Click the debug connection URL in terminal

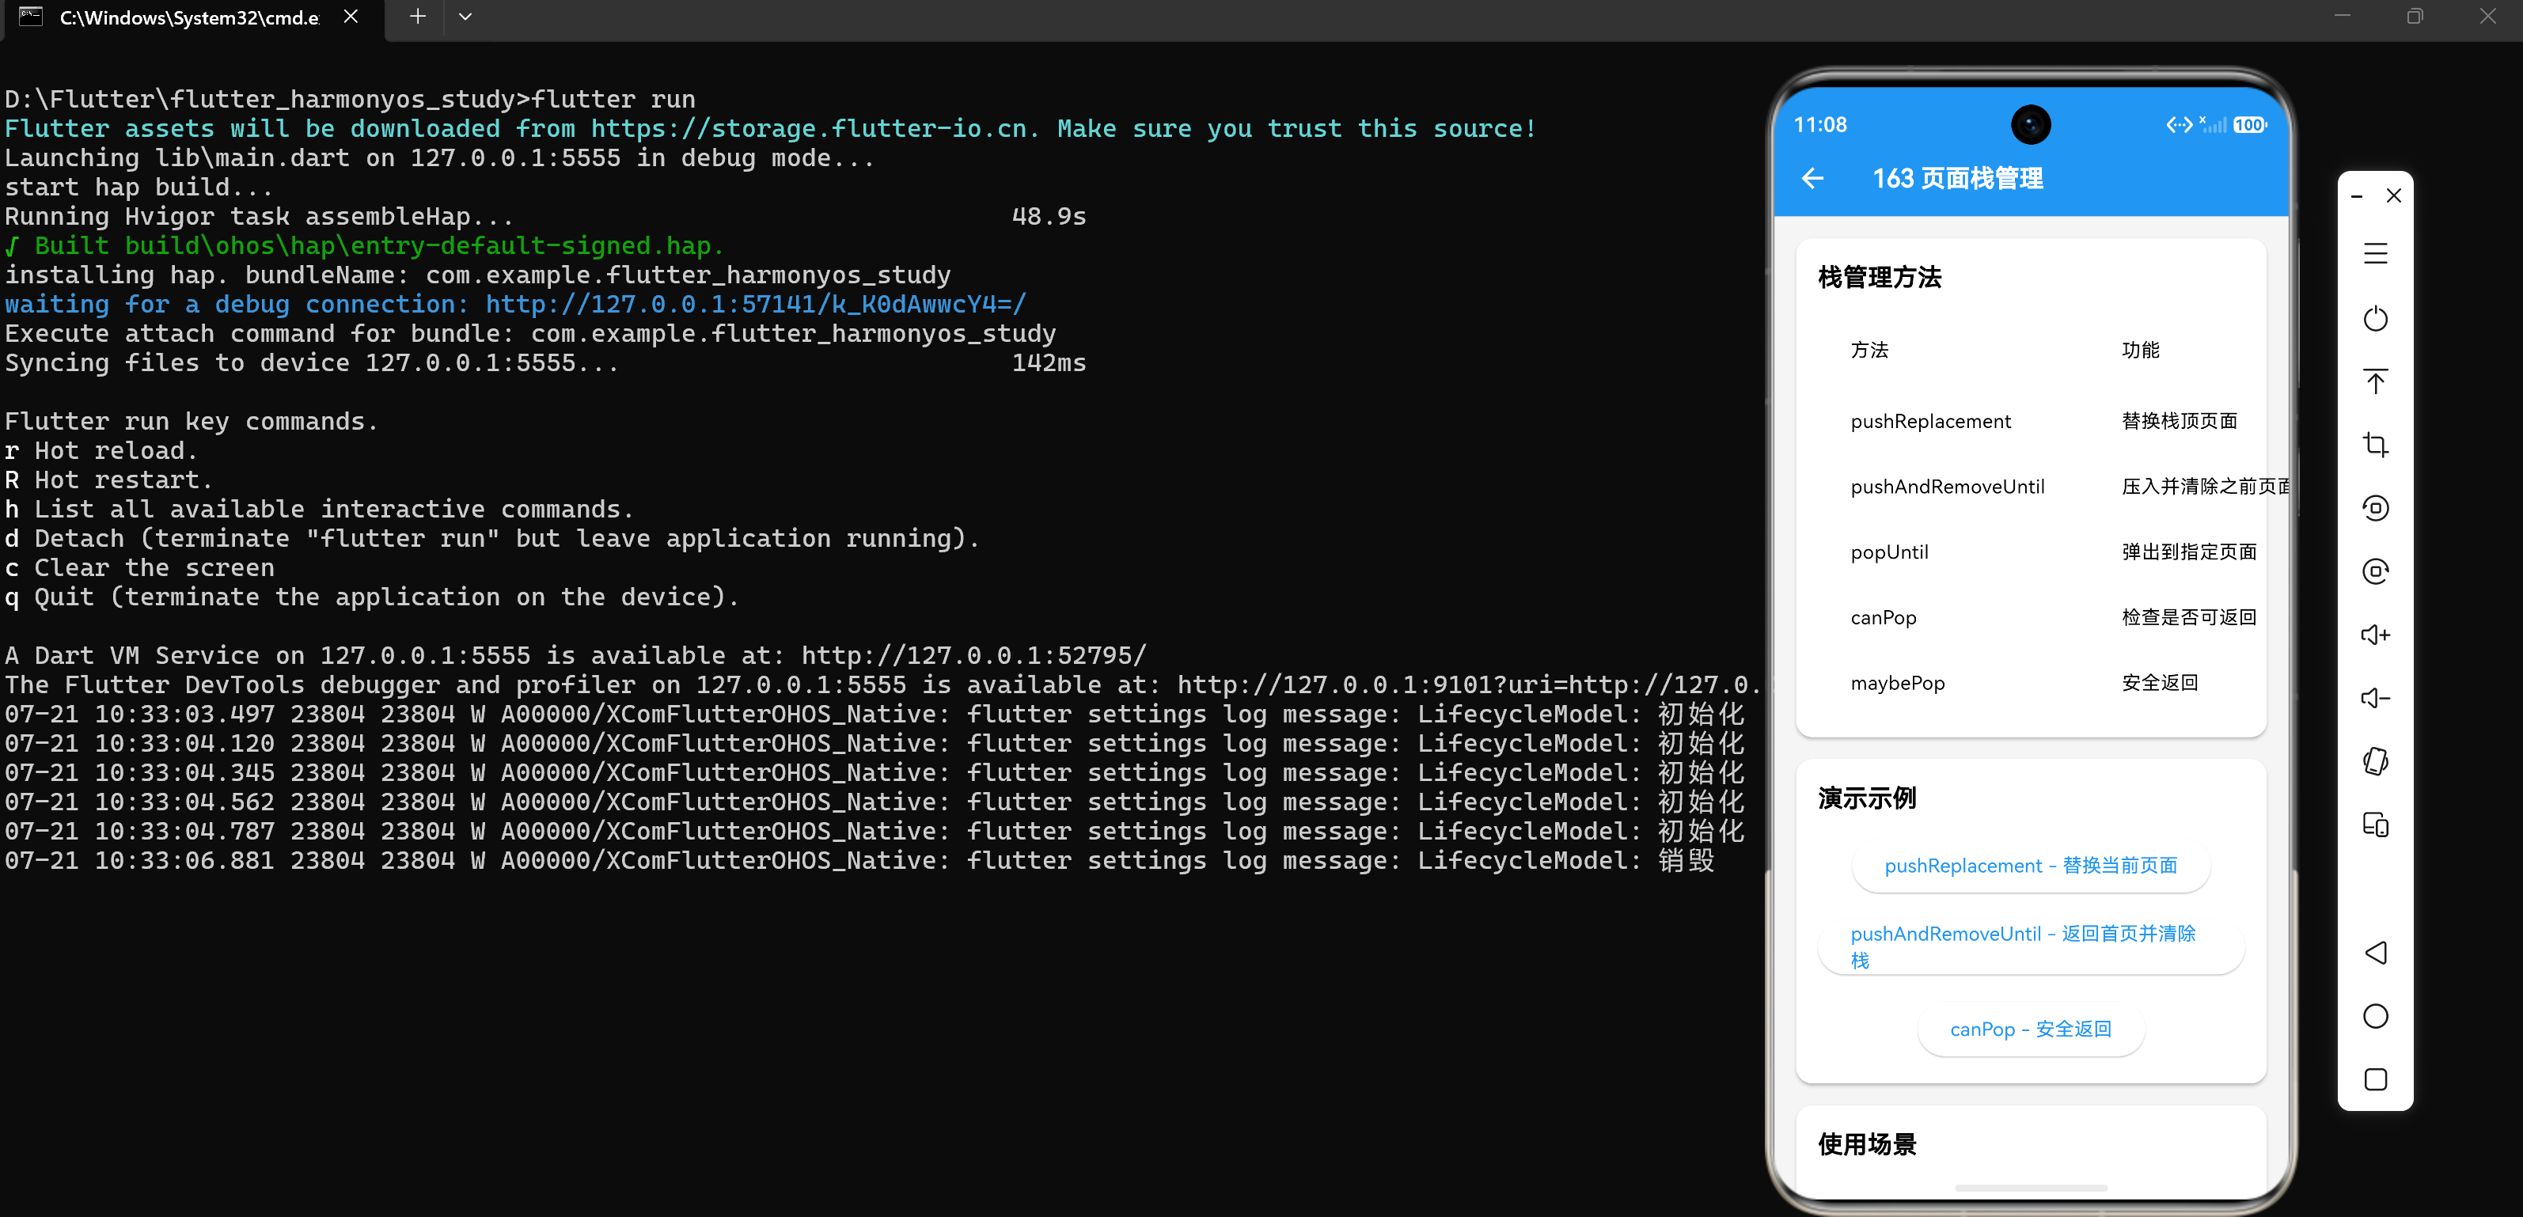[x=755, y=305]
